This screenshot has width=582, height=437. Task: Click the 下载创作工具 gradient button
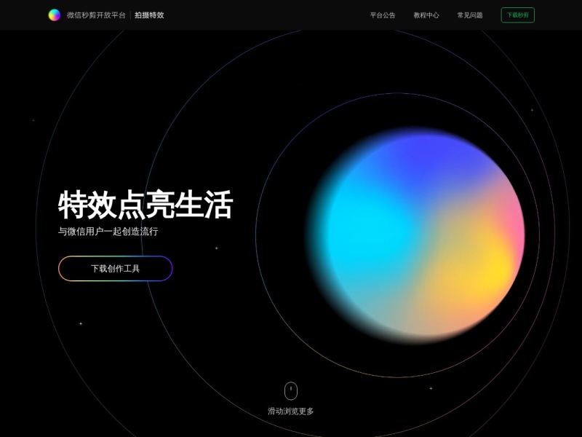116,268
